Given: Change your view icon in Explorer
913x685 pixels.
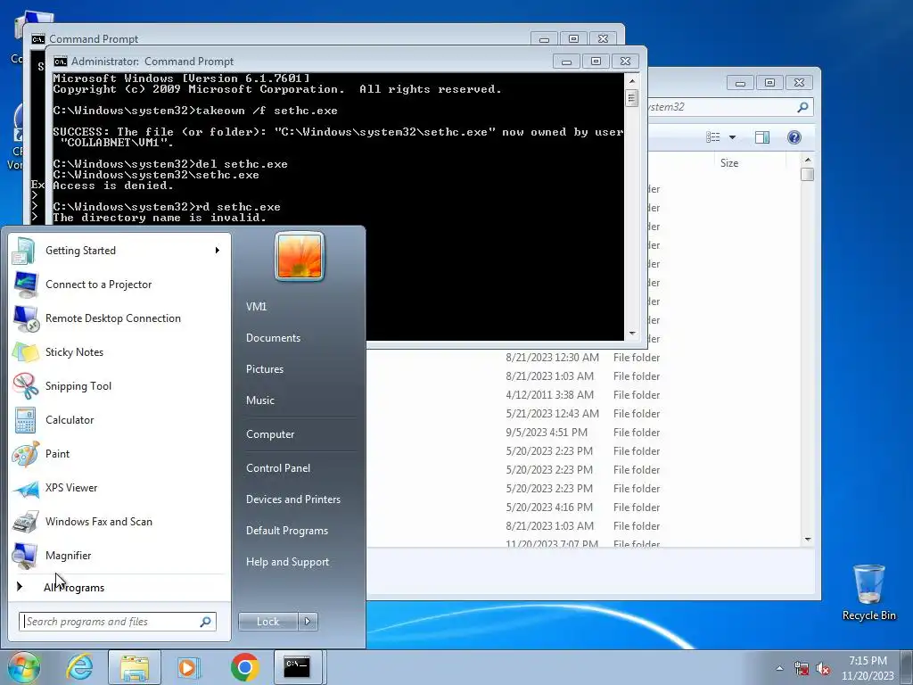Looking at the screenshot, I should (x=713, y=137).
